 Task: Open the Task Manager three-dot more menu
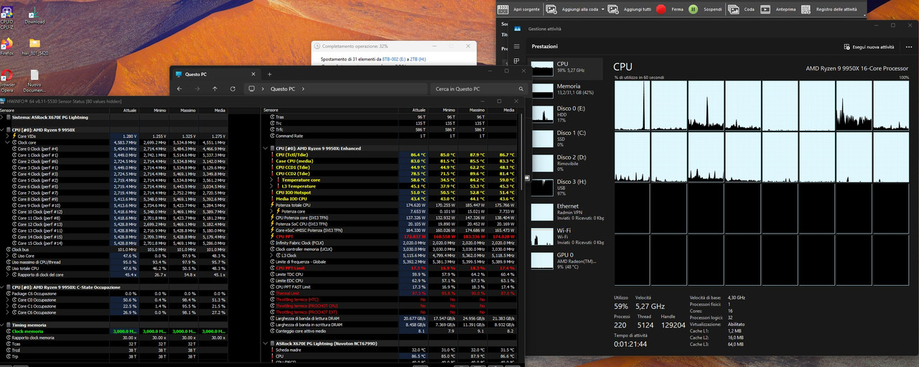pyautogui.click(x=908, y=46)
